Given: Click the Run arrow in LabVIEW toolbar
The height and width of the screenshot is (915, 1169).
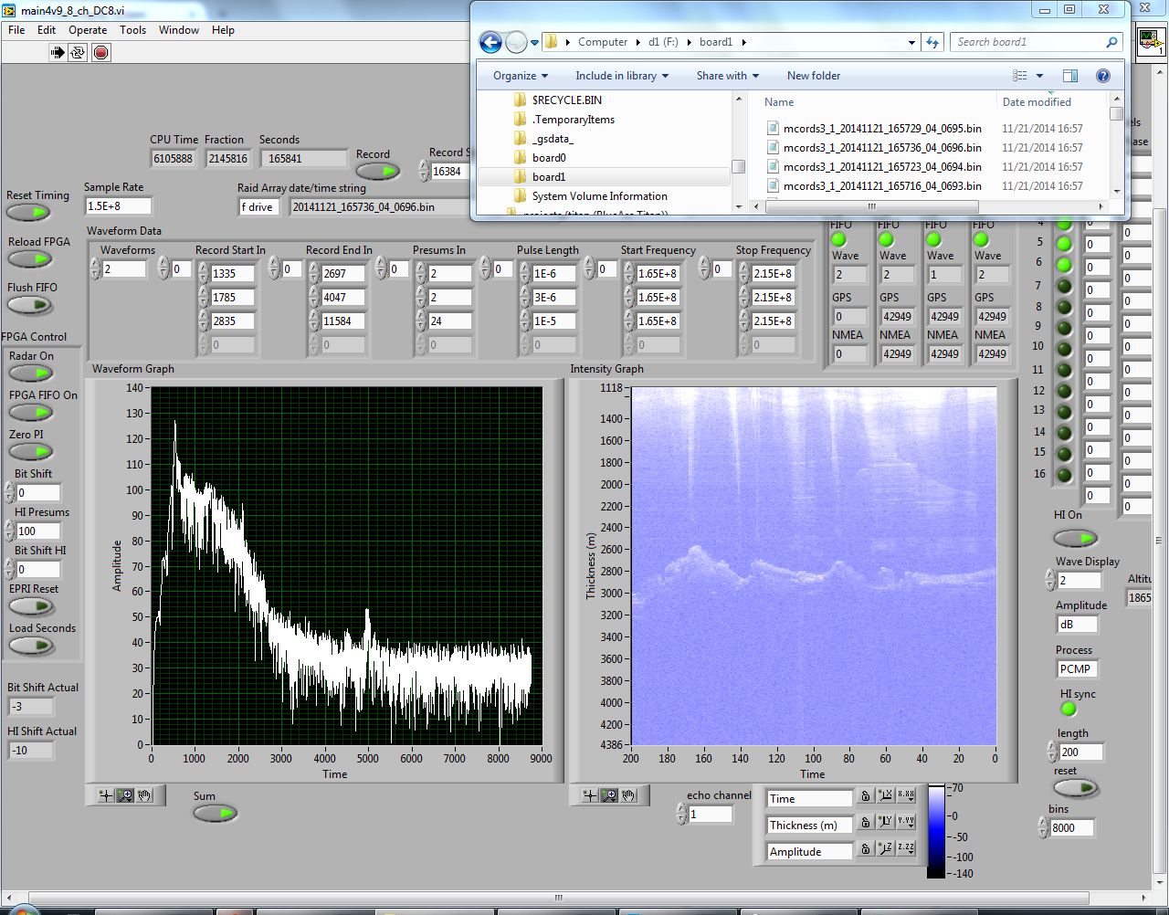Looking at the screenshot, I should pyautogui.click(x=58, y=52).
